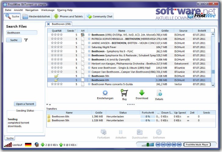222x152 pixels.
Task: Expand the Beethoven (1991) DVDRip row
Action: click(x=89, y=35)
